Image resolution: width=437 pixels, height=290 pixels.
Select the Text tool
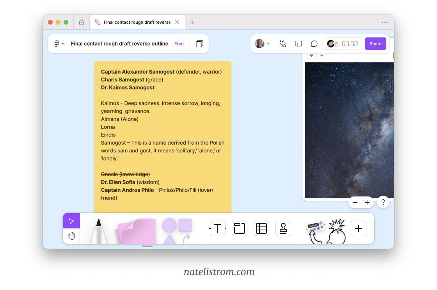[x=218, y=228]
